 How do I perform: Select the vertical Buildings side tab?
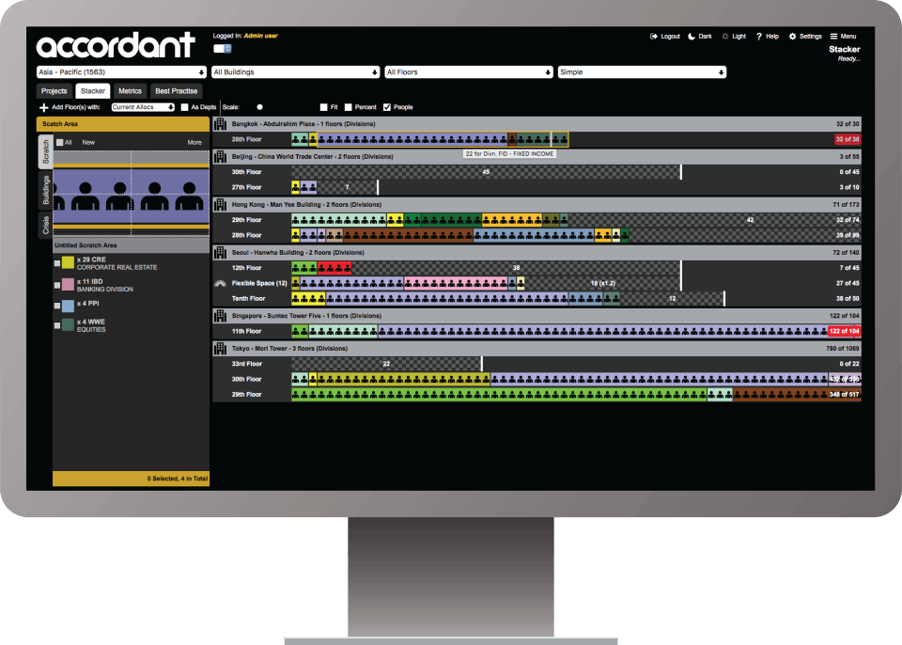pyautogui.click(x=45, y=191)
